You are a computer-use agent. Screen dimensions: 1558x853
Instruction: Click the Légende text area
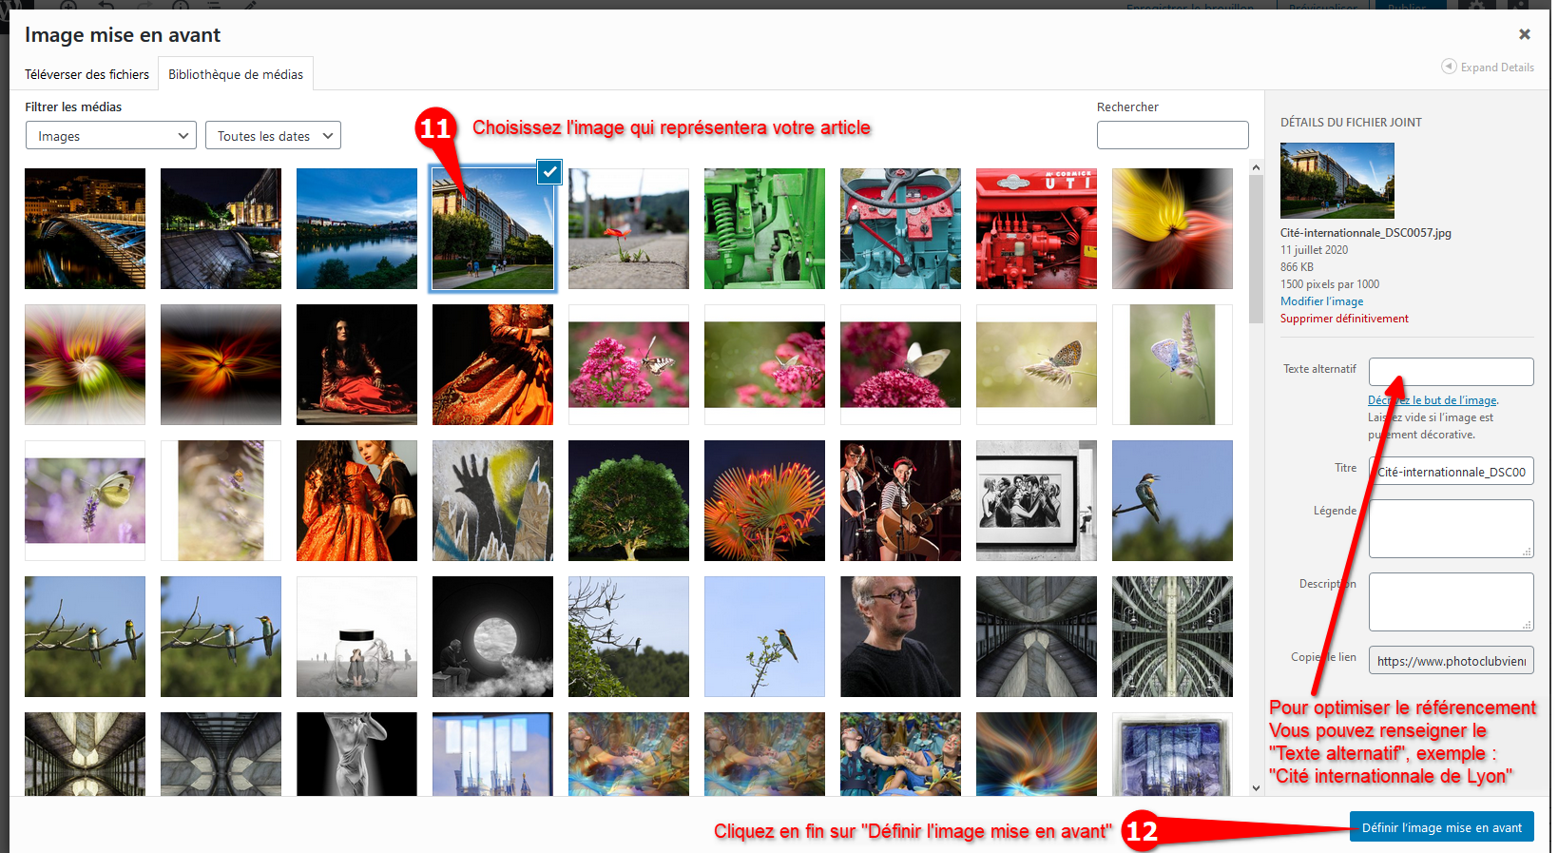[x=1451, y=528]
